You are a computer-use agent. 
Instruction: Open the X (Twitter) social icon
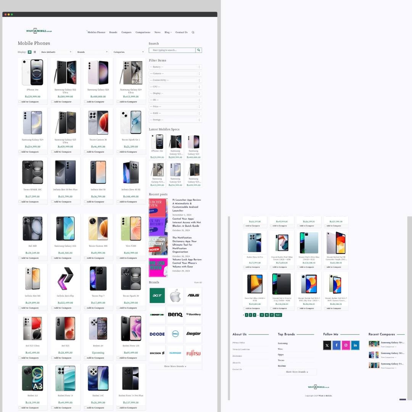click(327, 345)
